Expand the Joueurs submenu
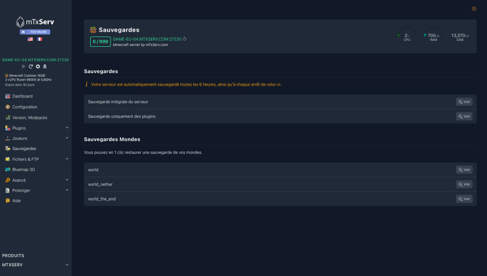The height and width of the screenshot is (276, 487). coord(67,138)
